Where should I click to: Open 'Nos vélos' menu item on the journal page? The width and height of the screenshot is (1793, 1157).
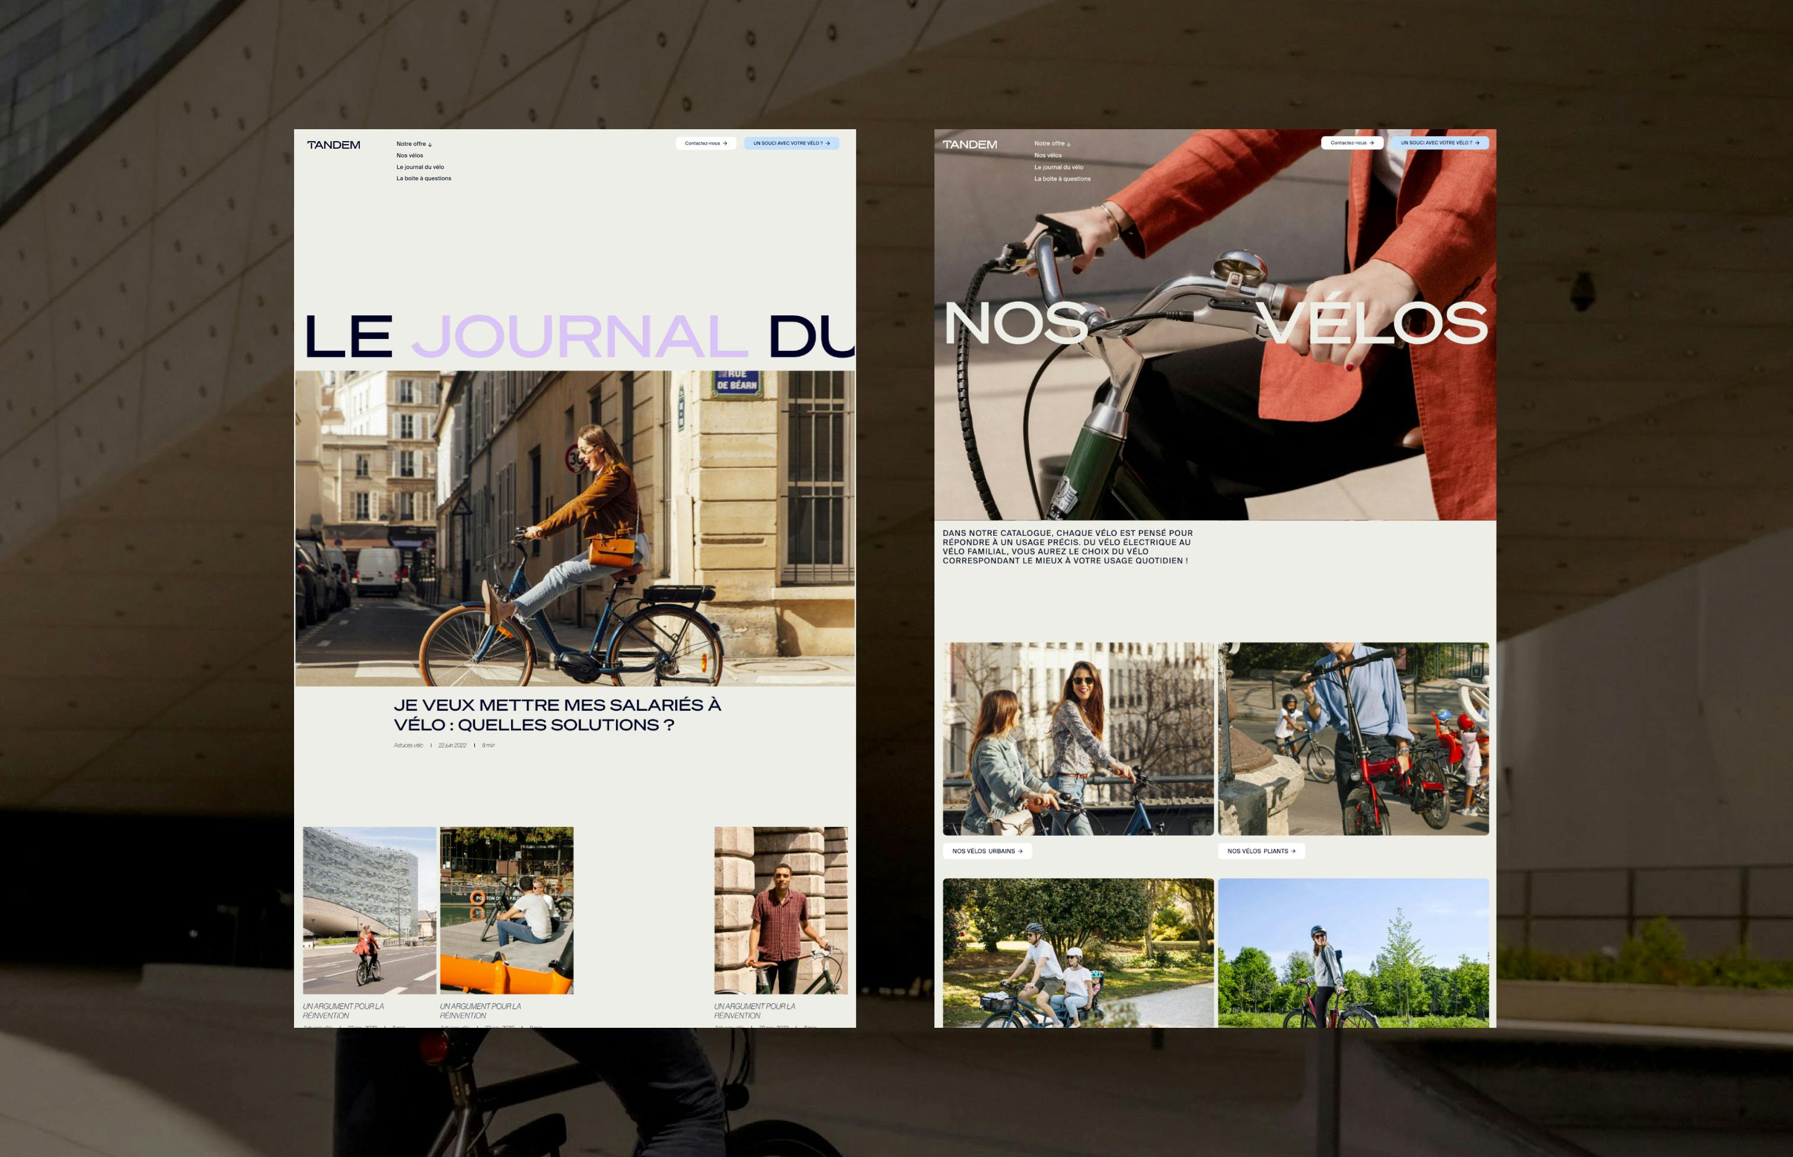click(410, 155)
